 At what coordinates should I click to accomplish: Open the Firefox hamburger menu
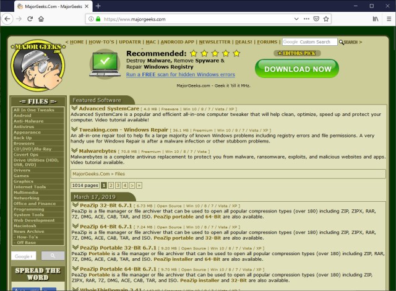[389, 19]
